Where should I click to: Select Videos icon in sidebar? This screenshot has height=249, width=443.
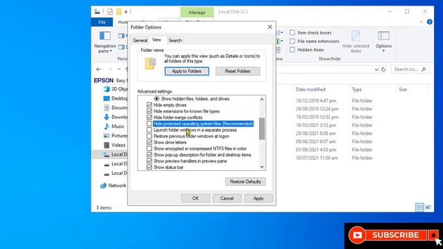click(107, 145)
